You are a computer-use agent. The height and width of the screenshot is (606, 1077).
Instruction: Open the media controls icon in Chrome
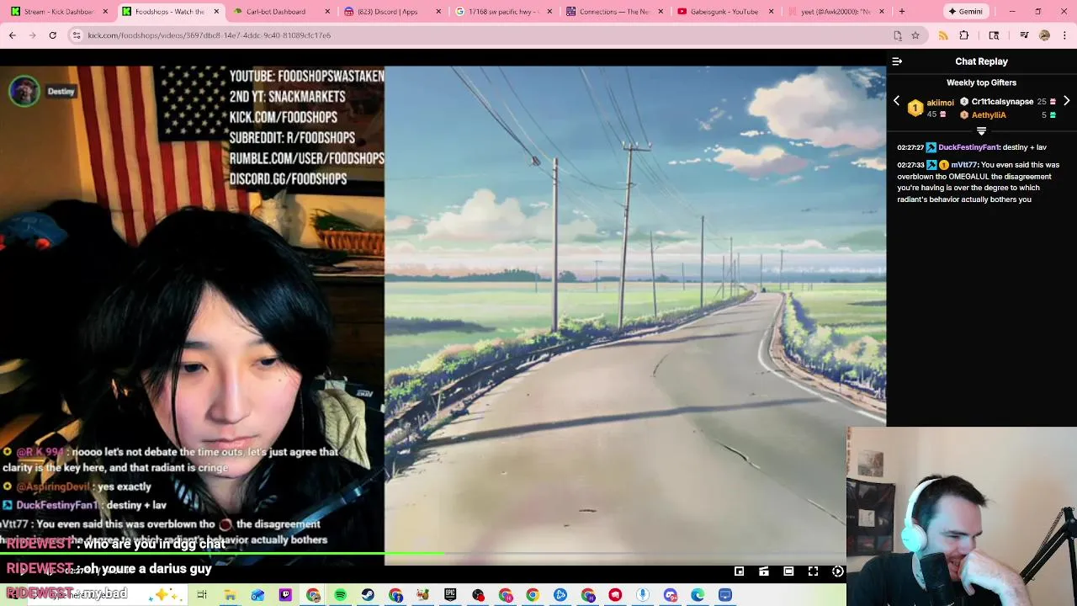coord(1024,35)
